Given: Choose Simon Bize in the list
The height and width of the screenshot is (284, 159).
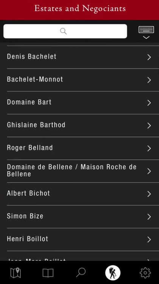Looking at the screenshot, I should 79,217.
